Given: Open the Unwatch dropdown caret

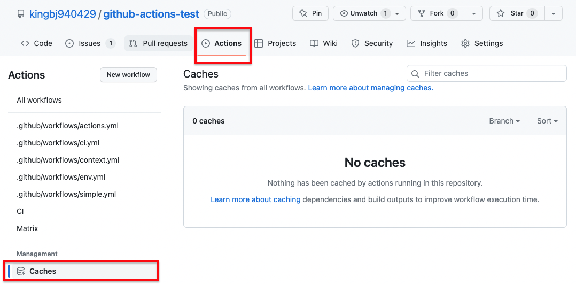Looking at the screenshot, I should pos(397,13).
